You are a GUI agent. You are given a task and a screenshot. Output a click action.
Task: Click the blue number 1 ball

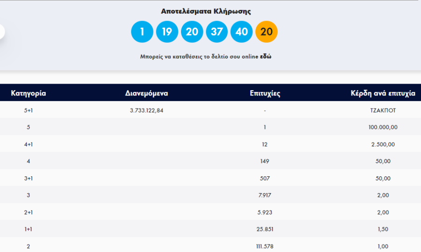[x=142, y=32]
